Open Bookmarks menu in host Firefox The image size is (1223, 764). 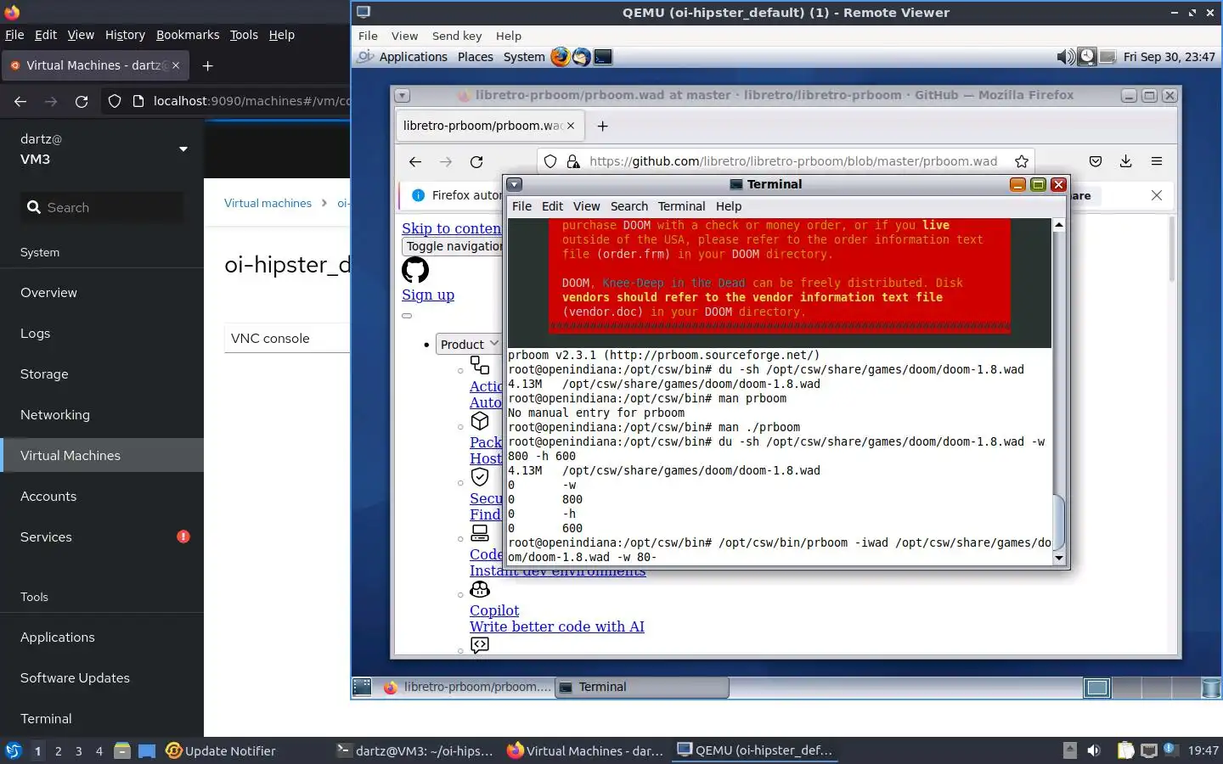pyautogui.click(x=188, y=35)
